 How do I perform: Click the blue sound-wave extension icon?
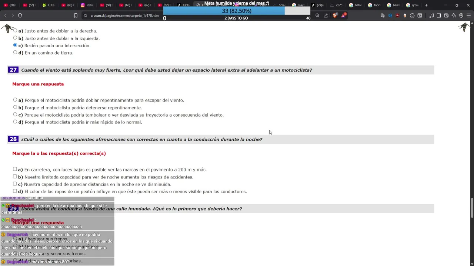pyautogui.click(x=390, y=16)
